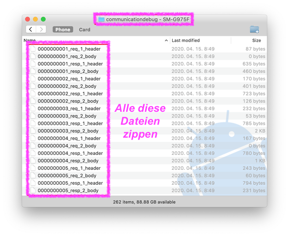Click file icon of 0000000001_resp_1_header

point(33,64)
